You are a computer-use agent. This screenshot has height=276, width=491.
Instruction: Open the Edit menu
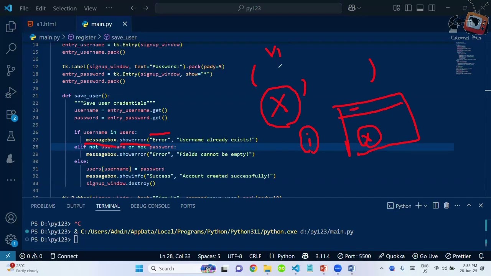[x=41, y=8]
